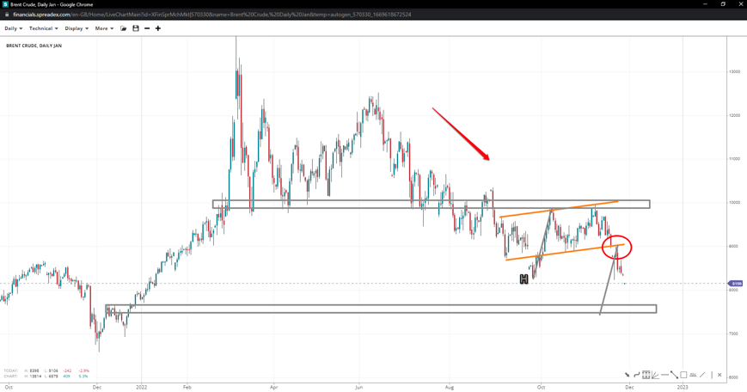
Task: Select the text annotation tool
Action: coord(693,375)
